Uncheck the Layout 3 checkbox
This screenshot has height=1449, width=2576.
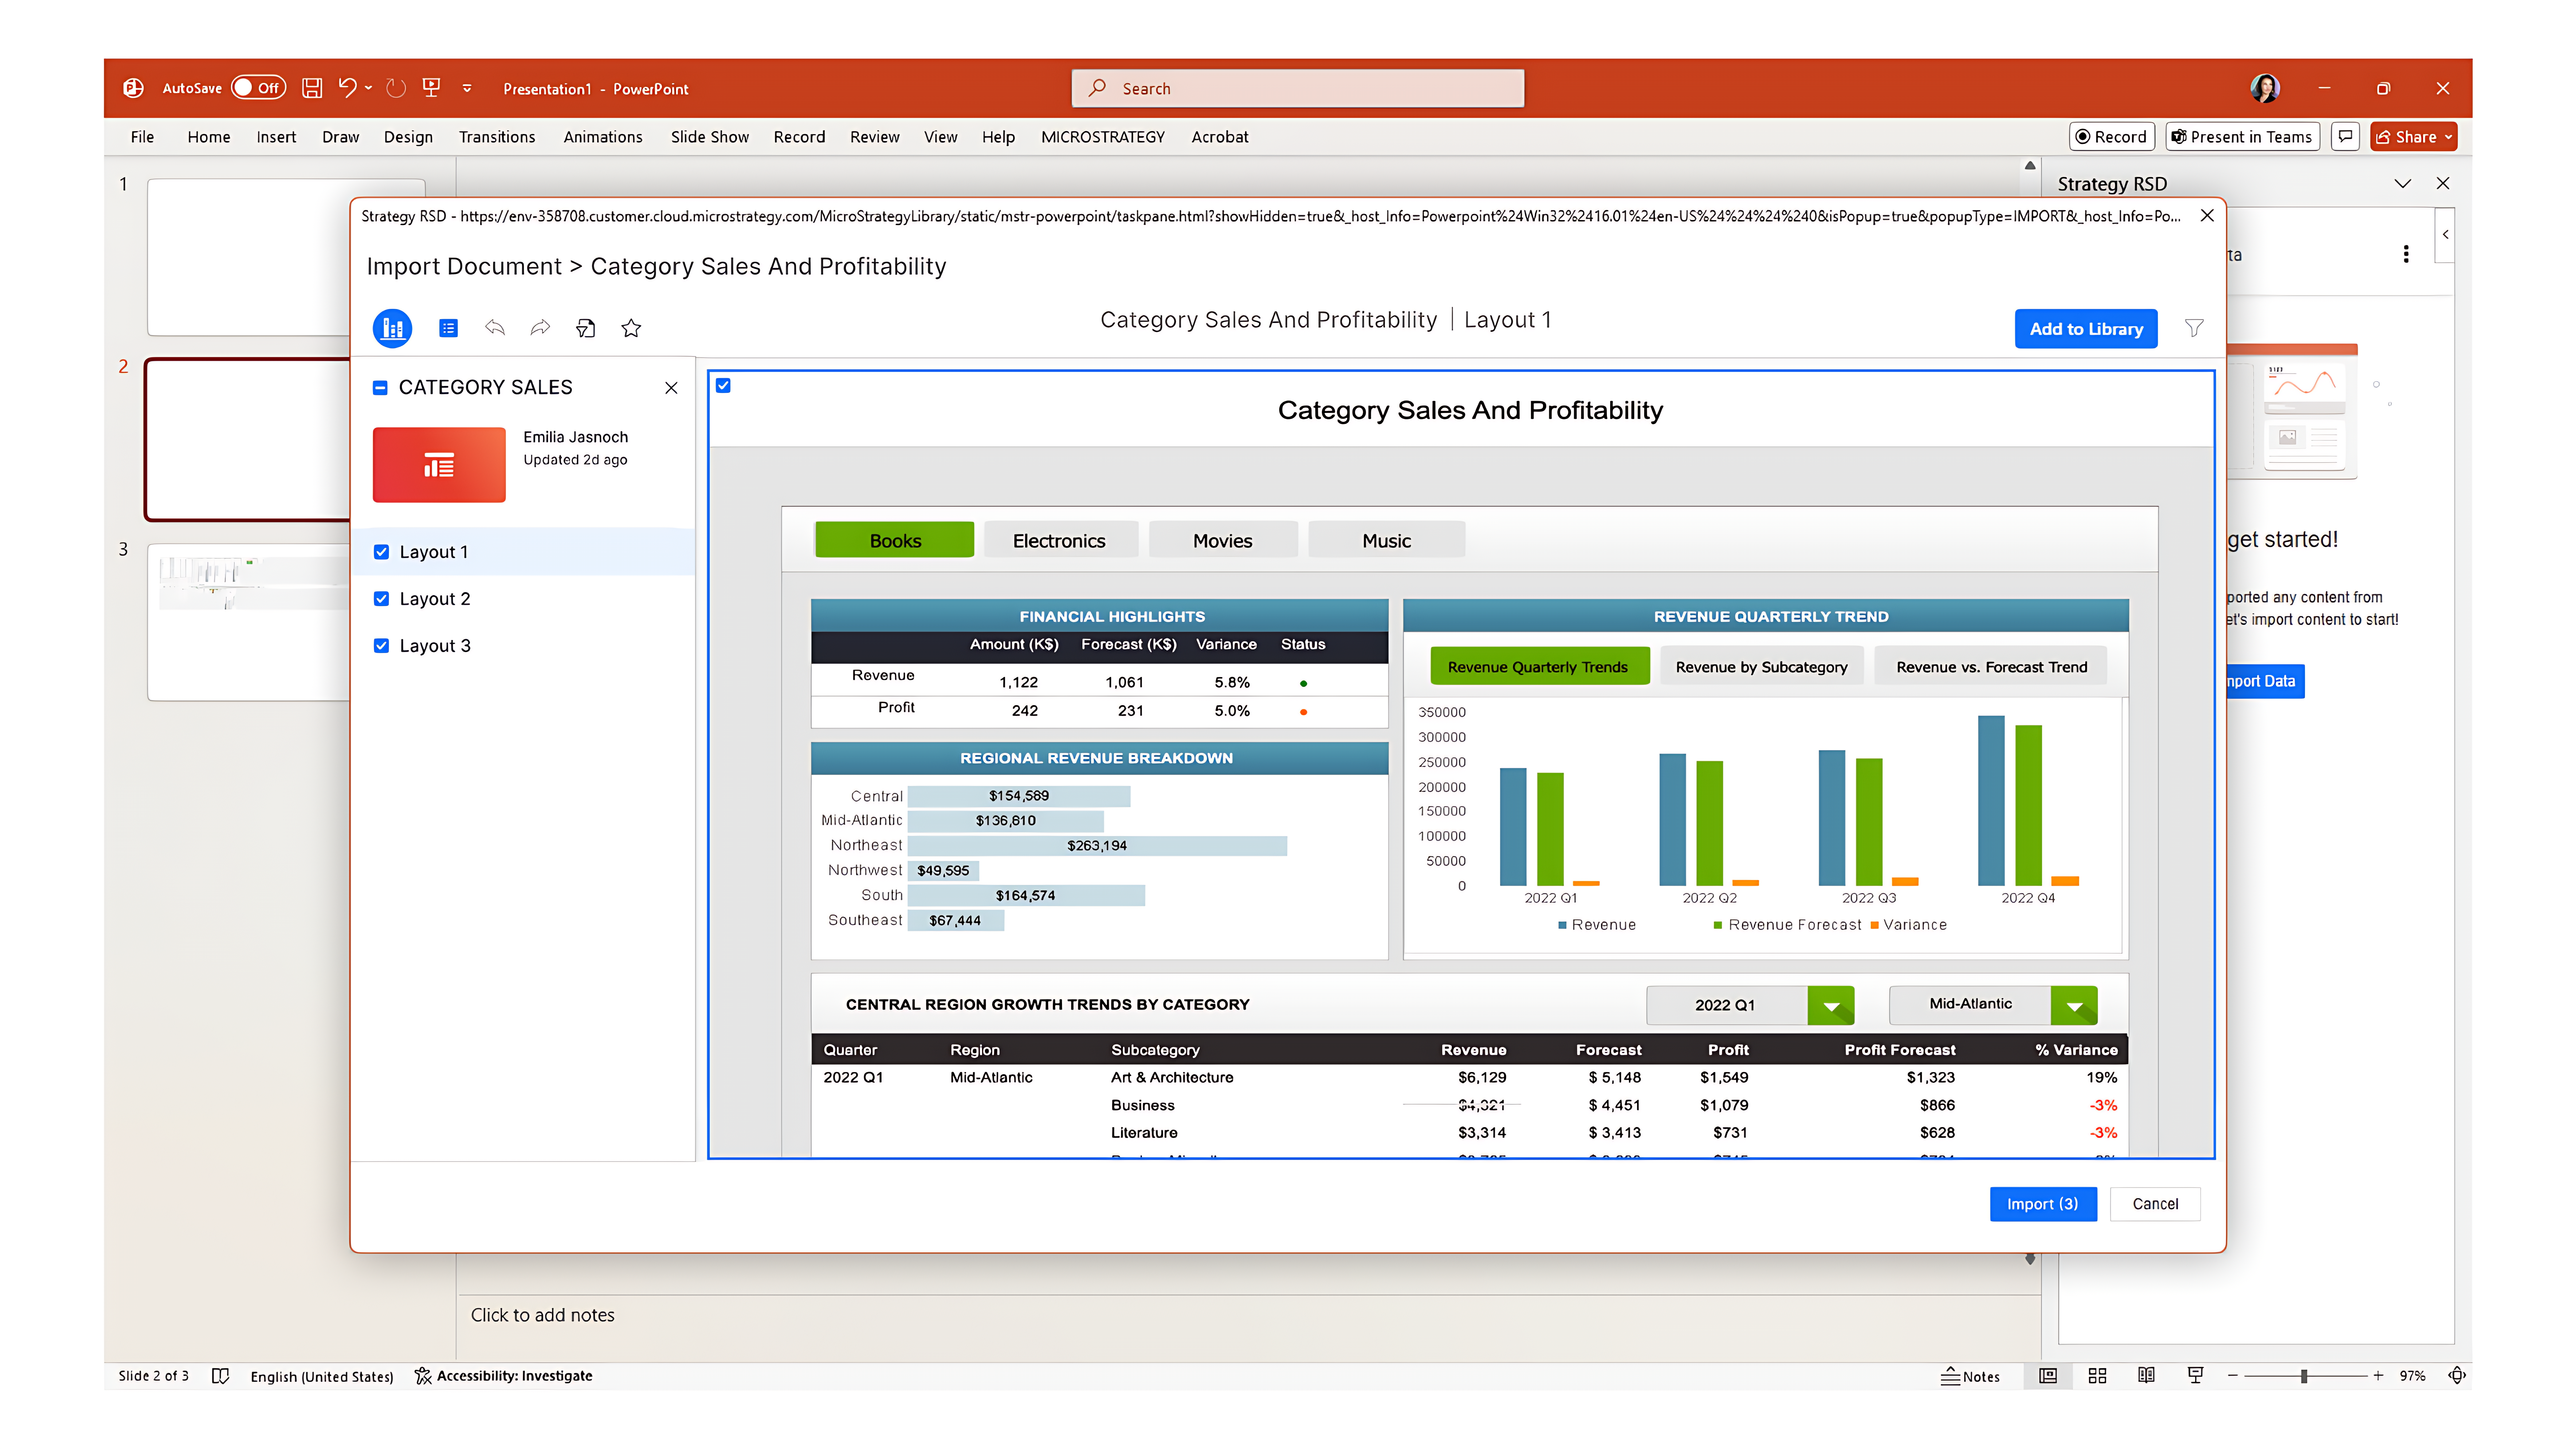tap(381, 646)
